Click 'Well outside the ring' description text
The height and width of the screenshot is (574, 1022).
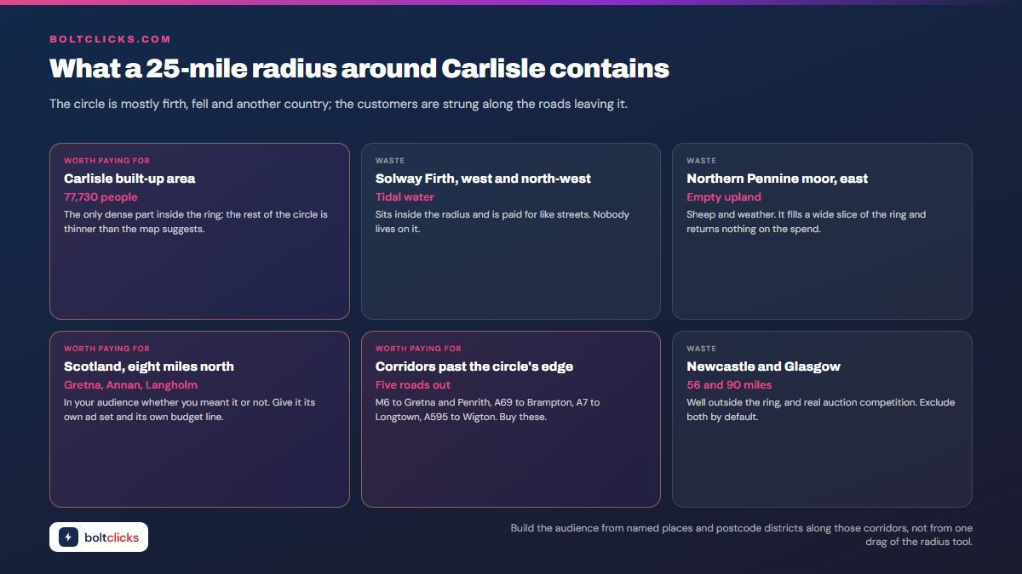[x=821, y=410]
